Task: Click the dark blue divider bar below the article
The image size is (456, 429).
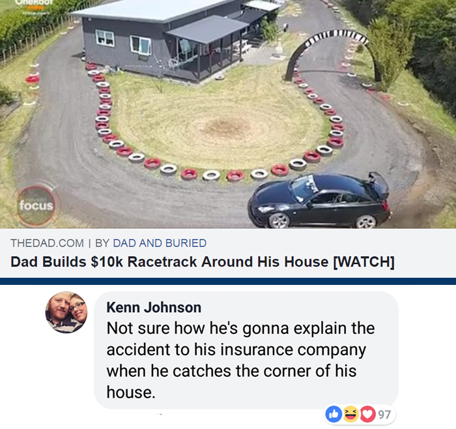Action: pyautogui.click(x=228, y=281)
